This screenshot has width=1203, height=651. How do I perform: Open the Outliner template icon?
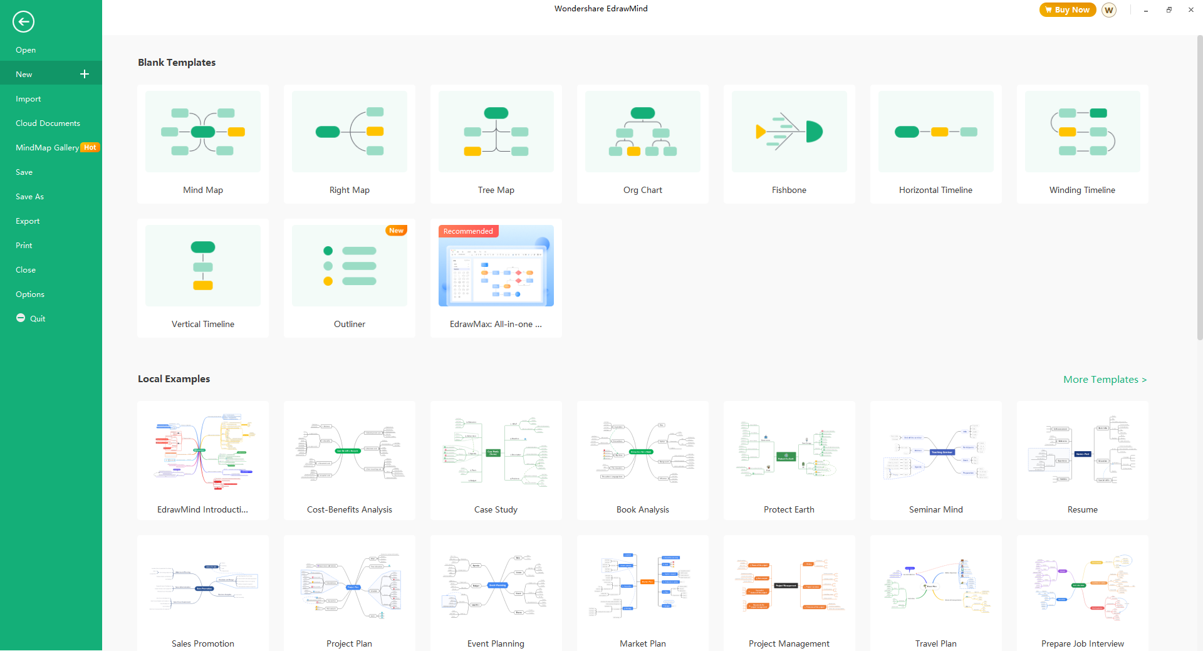tap(350, 266)
